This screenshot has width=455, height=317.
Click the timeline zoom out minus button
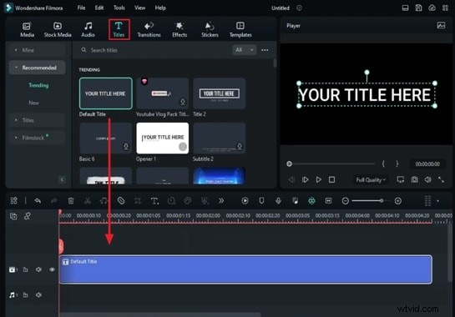click(346, 201)
